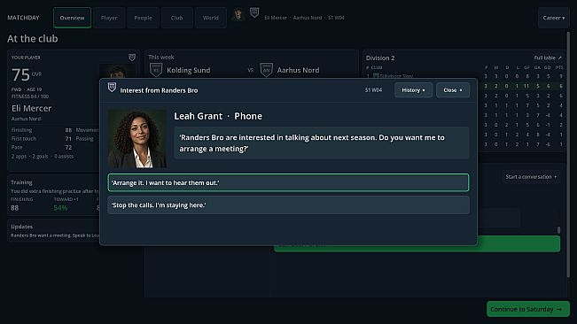Switch to the People tab
577x324 pixels.
tap(143, 18)
